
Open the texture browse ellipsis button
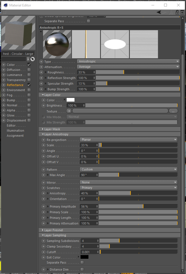pyautogui.click(x=174, y=111)
